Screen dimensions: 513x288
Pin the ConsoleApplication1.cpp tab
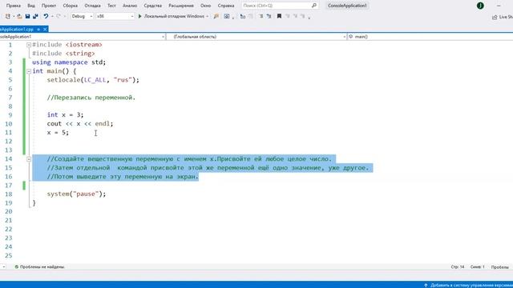coord(38,30)
